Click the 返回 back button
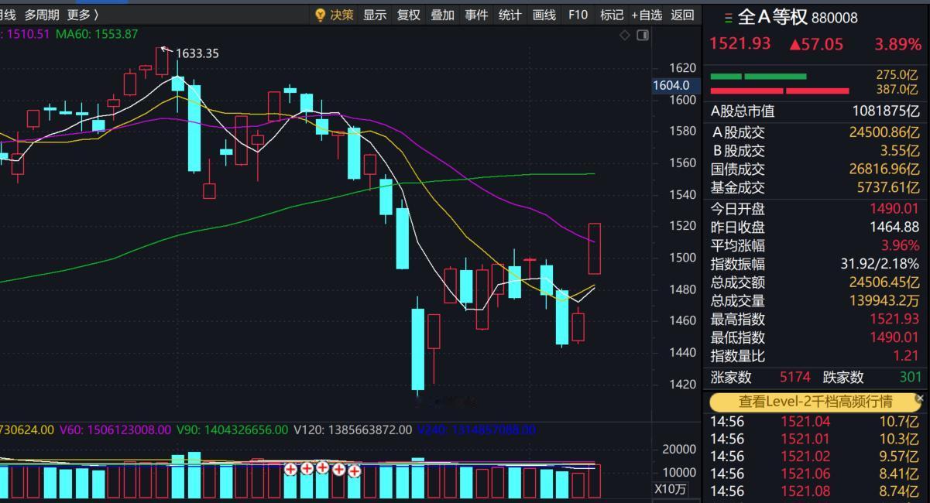The width and height of the screenshot is (930, 503). (x=682, y=15)
